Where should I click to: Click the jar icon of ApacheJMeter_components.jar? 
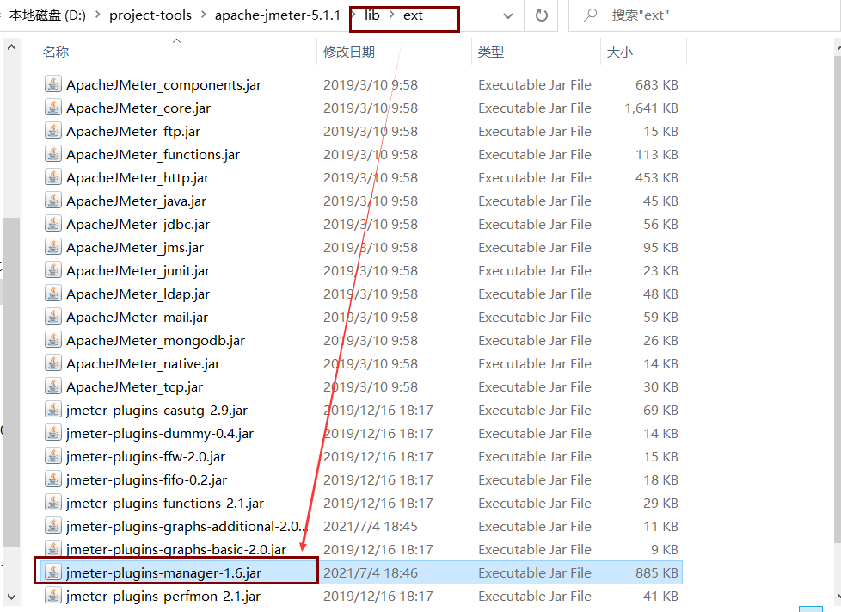[x=53, y=84]
